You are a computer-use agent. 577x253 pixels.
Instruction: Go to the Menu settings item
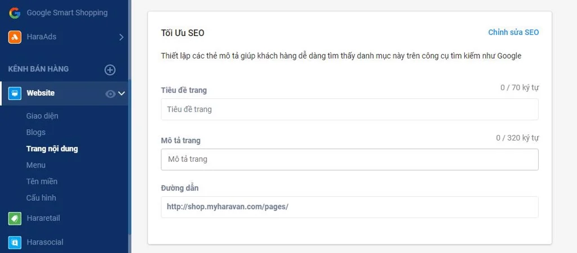click(36, 165)
